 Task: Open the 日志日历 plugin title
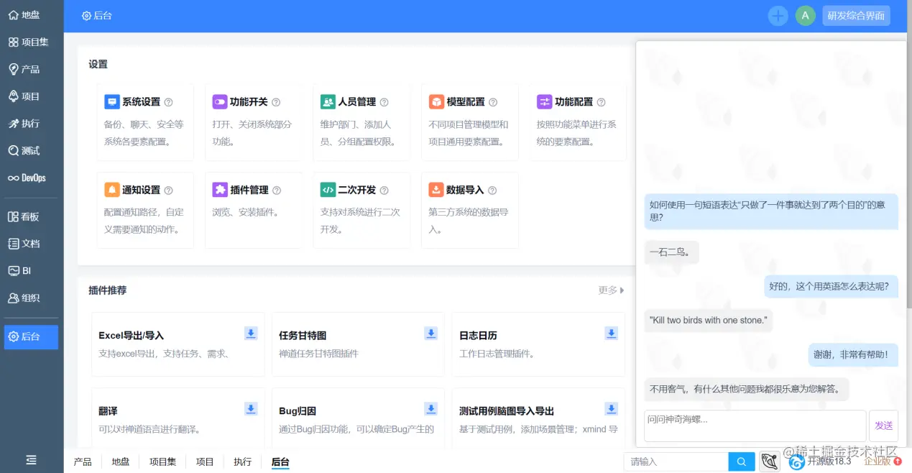pos(478,336)
